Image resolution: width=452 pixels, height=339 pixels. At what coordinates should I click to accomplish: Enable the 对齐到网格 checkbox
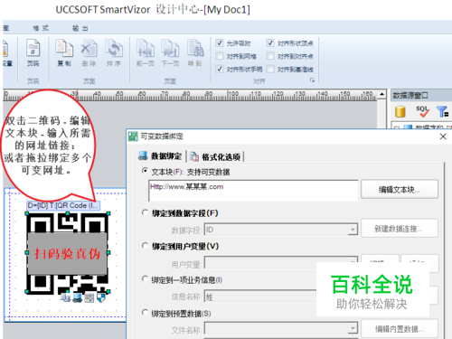(x=220, y=56)
